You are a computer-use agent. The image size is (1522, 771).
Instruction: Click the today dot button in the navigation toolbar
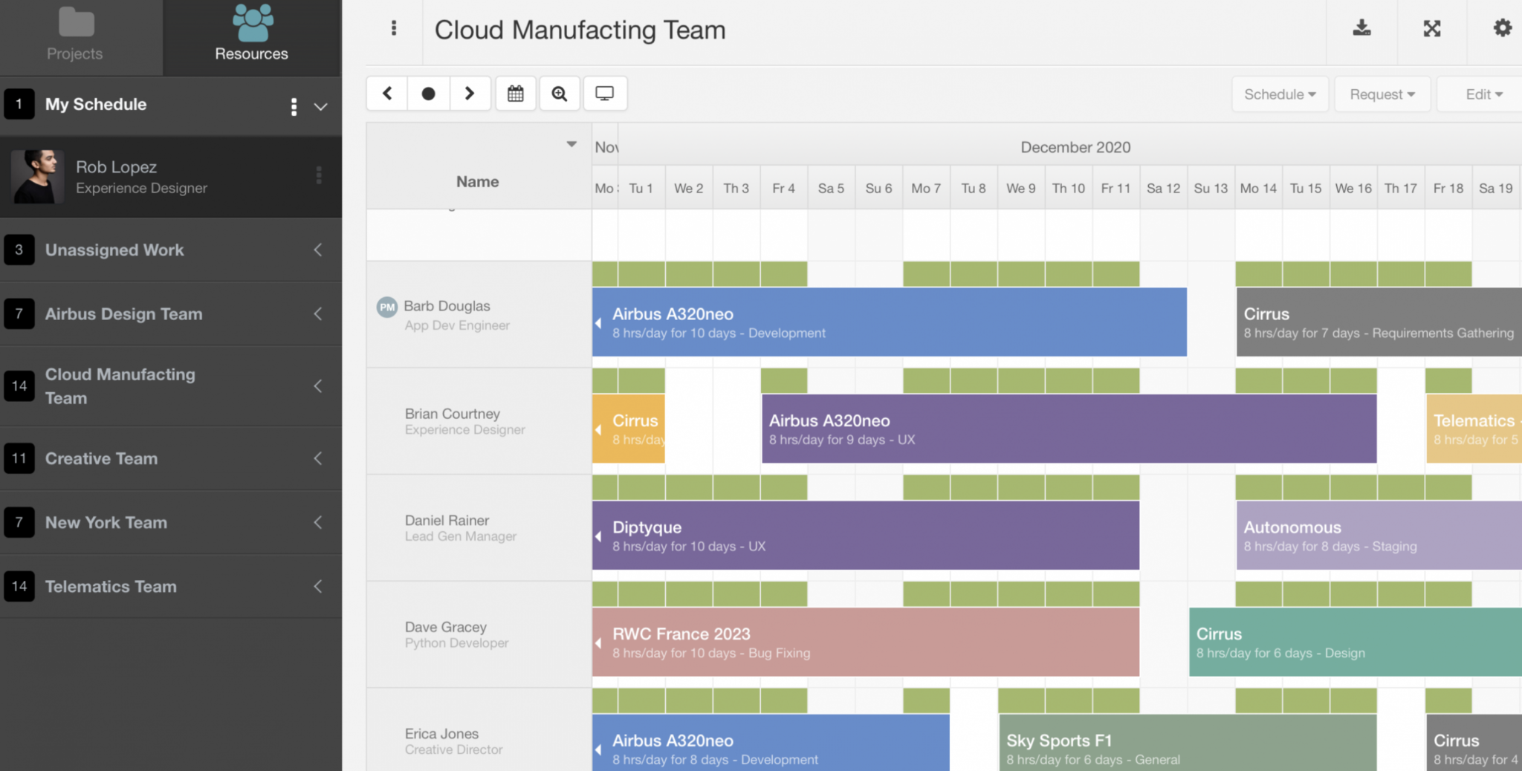(429, 93)
